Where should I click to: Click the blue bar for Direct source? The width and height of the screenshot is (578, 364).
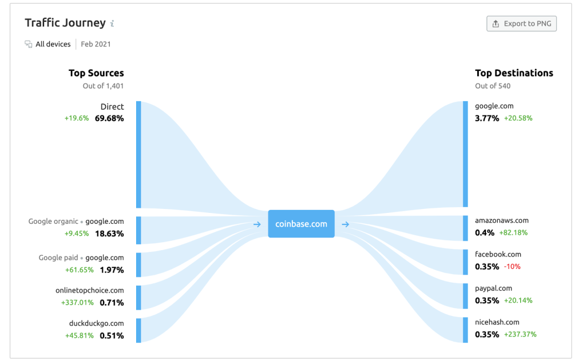[x=138, y=155]
